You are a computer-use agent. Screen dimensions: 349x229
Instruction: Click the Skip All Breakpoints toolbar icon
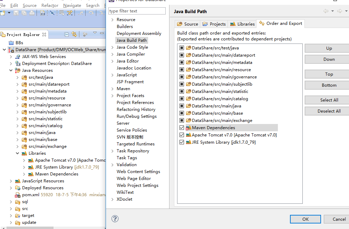(52, 13)
